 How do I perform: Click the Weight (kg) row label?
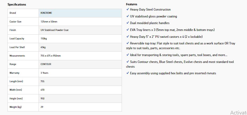[15, 107]
